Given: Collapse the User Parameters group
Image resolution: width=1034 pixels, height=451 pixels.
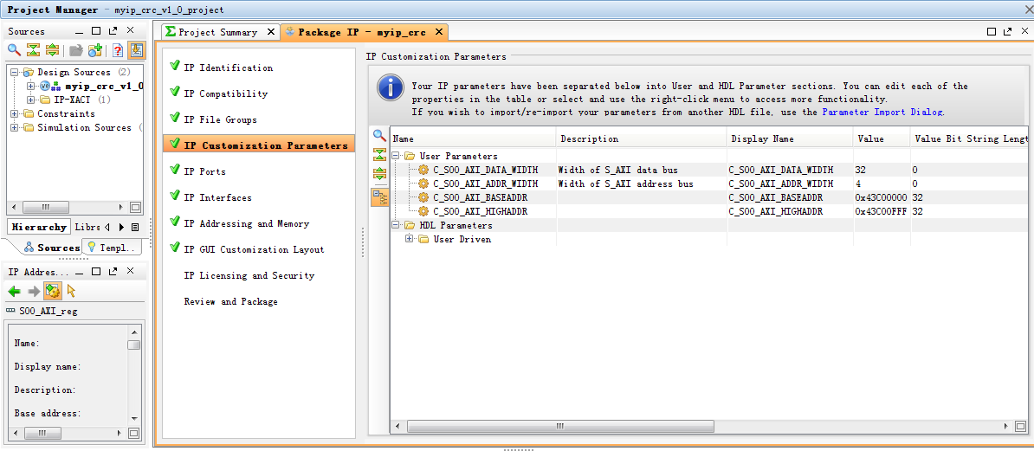Looking at the screenshot, I should [x=397, y=157].
